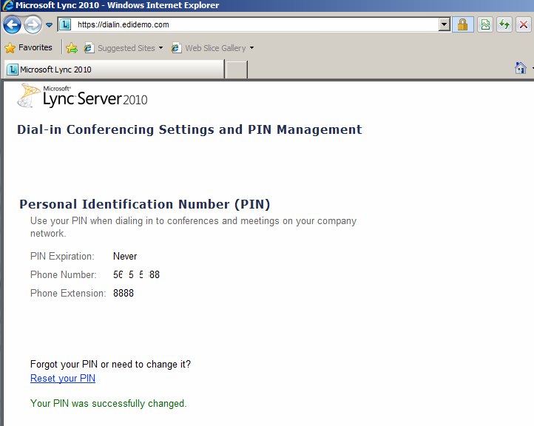Open the Favorites center button

[x=29, y=47]
